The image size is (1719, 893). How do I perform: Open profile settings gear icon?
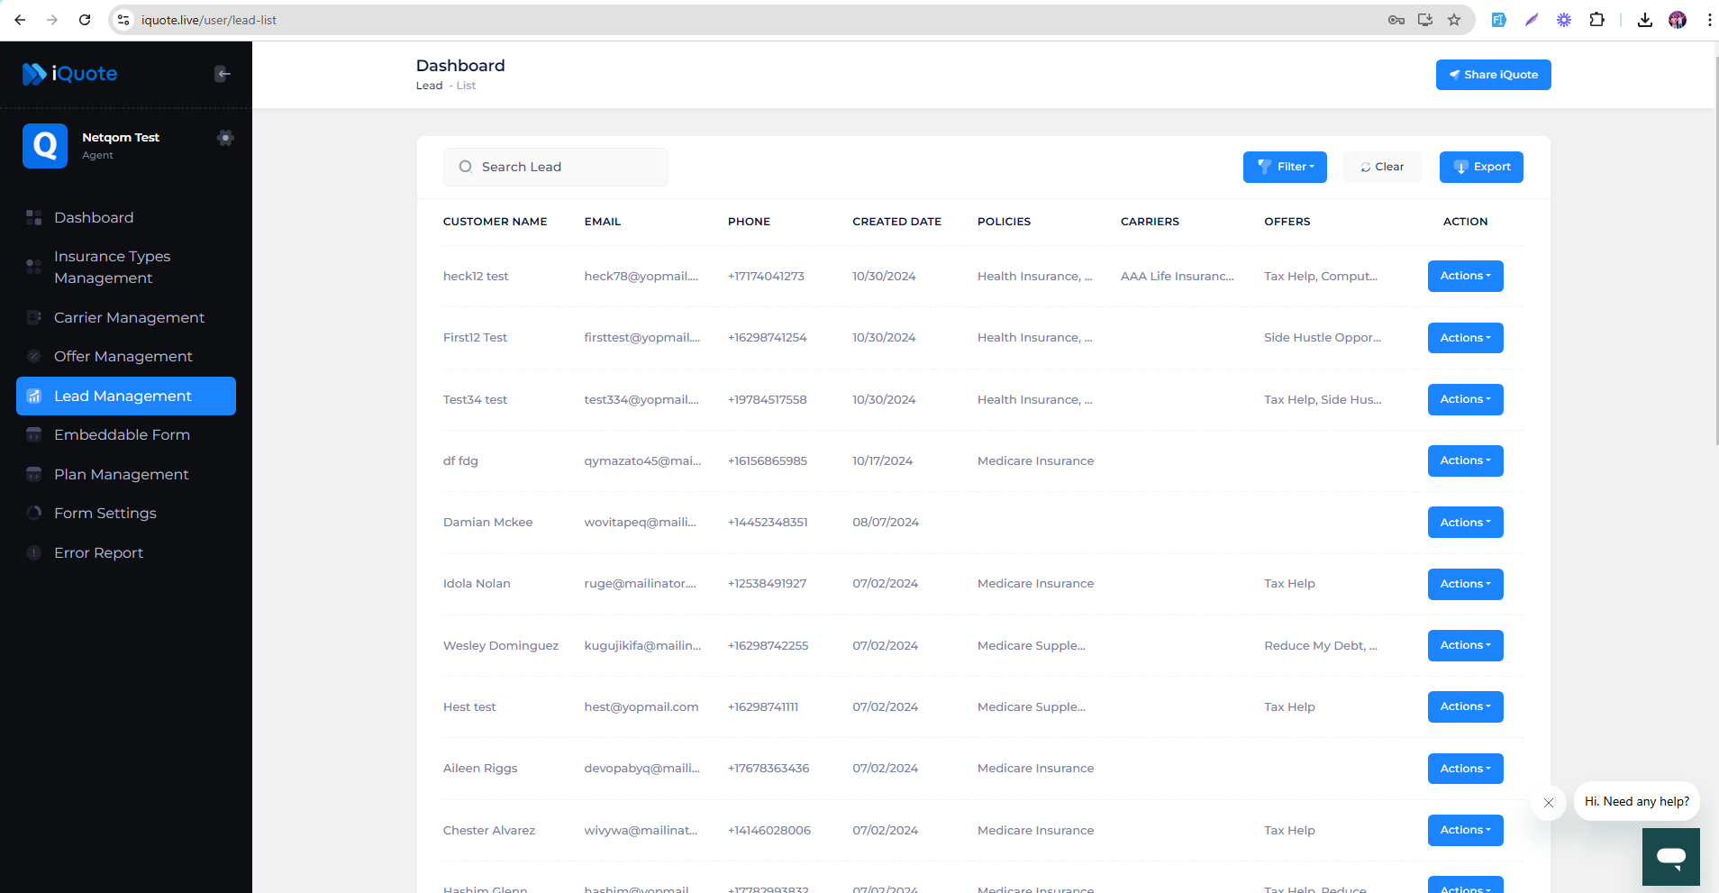(225, 138)
